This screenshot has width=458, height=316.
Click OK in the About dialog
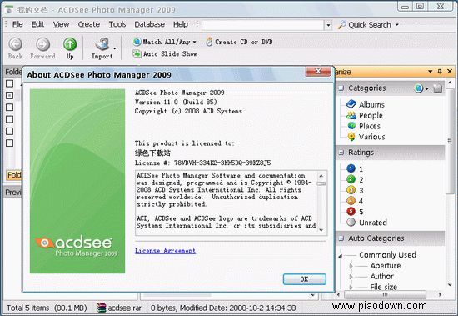[304, 279]
